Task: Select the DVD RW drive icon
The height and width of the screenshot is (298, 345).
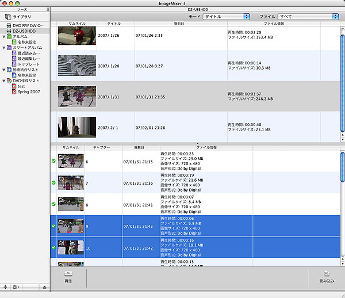Action: tap(7, 26)
